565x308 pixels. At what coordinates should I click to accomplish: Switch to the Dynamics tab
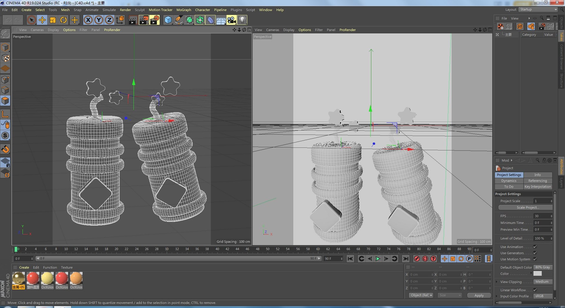[509, 181]
